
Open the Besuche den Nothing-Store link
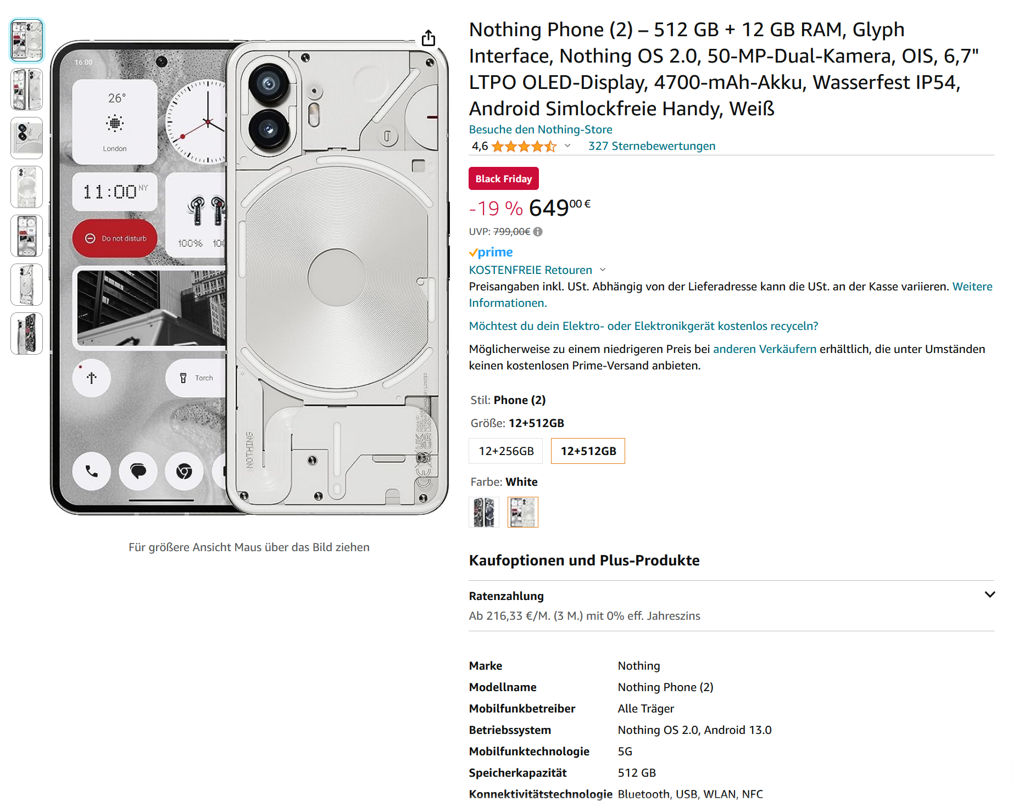pyautogui.click(x=540, y=130)
